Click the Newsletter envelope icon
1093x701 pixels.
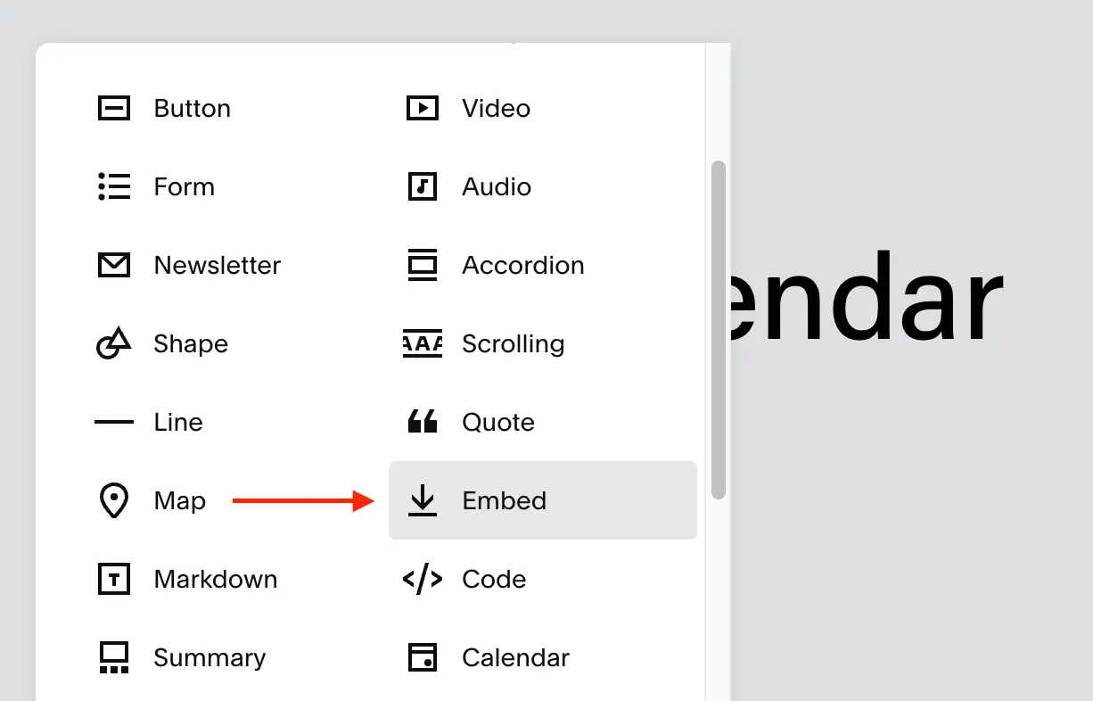[113, 266]
